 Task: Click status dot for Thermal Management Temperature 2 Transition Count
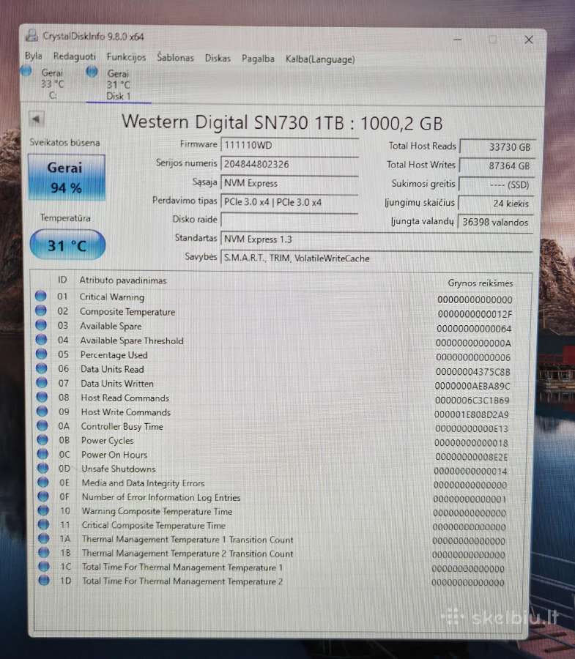point(44,552)
